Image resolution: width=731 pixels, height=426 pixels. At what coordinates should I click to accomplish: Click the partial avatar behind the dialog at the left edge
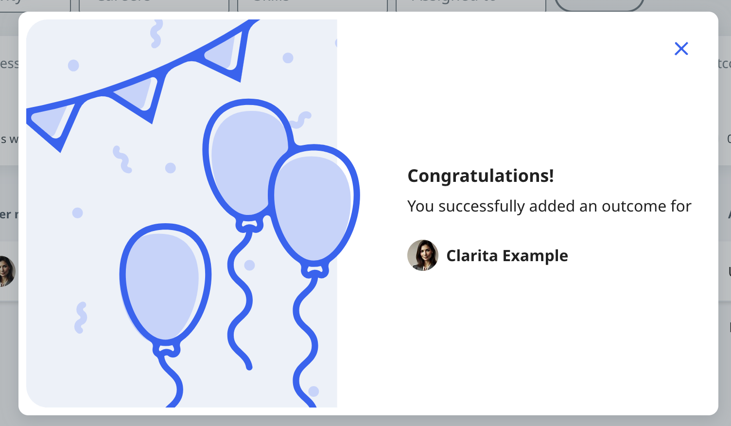click(8, 271)
